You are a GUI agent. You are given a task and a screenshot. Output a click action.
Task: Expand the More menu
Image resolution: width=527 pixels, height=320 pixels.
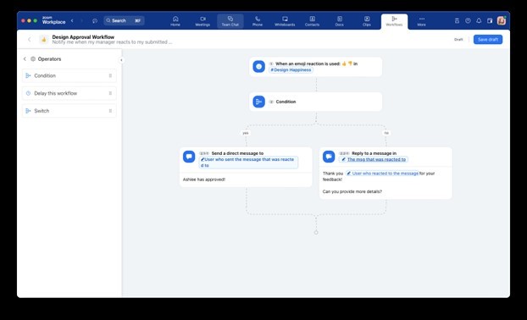(421, 21)
